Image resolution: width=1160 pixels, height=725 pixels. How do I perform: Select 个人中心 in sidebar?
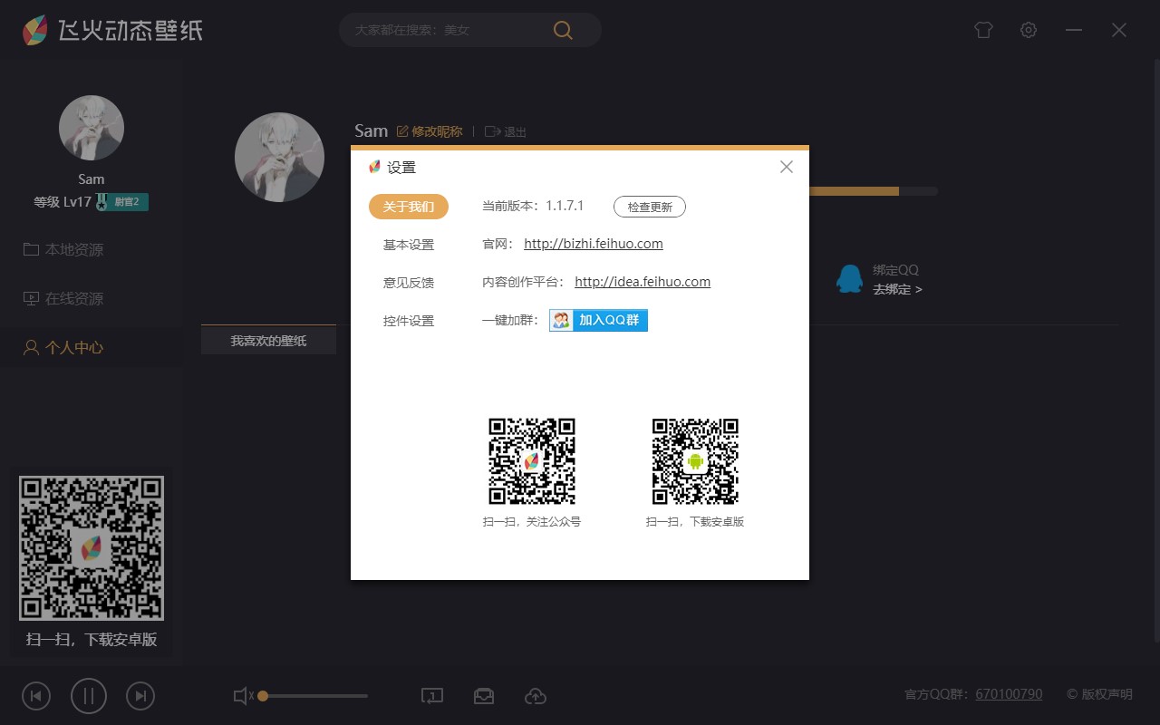click(63, 347)
